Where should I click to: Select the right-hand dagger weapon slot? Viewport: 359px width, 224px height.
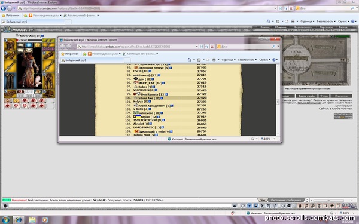click(49, 66)
